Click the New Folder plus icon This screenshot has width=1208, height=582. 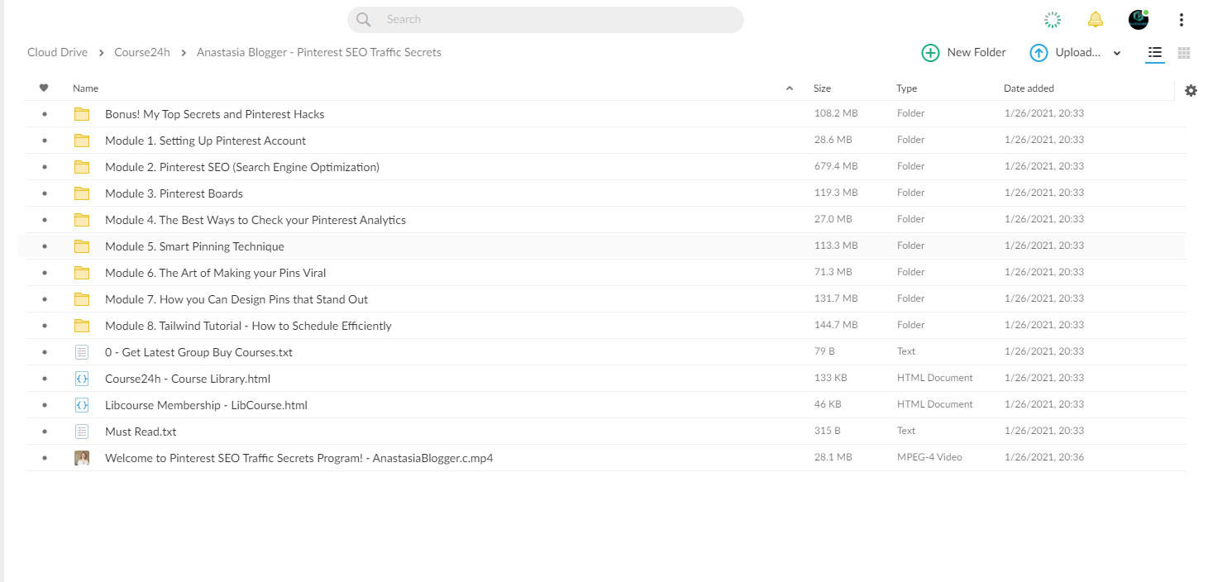click(x=930, y=53)
